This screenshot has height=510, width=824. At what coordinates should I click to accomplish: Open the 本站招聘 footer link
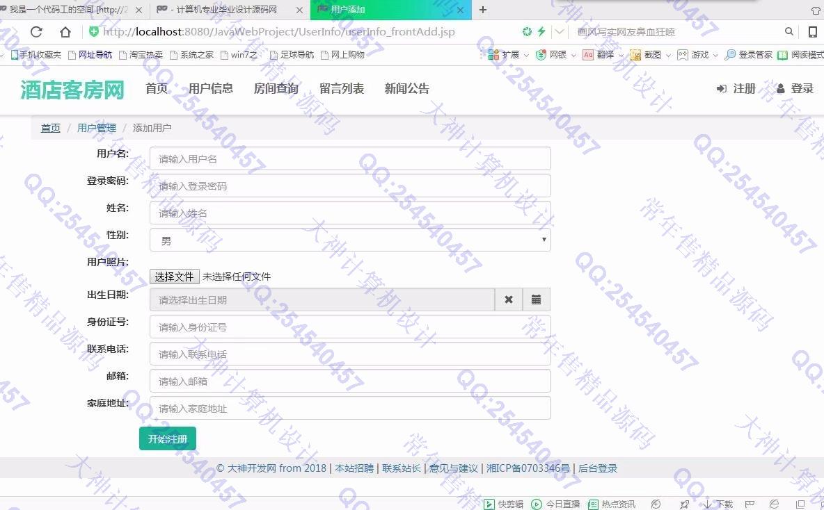(354, 468)
